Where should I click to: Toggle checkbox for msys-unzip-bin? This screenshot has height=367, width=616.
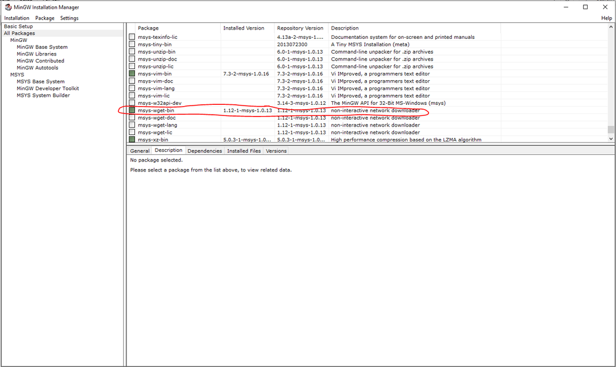[132, 51]
